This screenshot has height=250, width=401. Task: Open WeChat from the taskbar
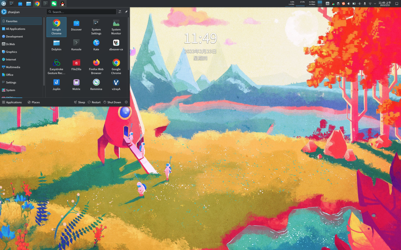coord(54,4)
